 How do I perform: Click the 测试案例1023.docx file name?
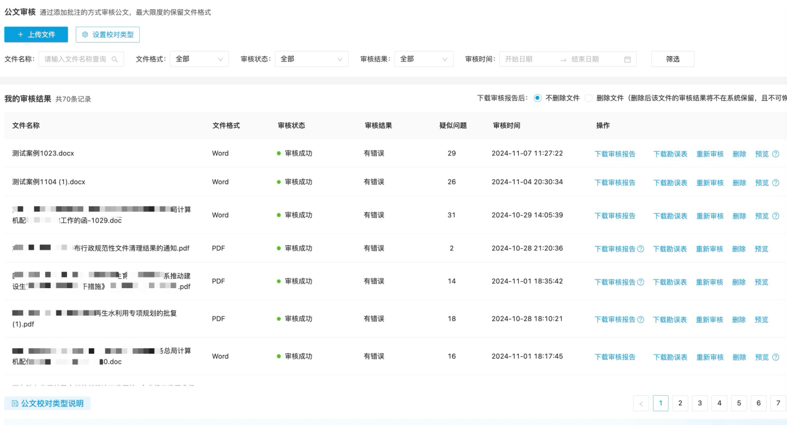(x=43, y=153)
